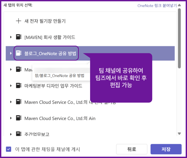Click the plus icon for new notebook
The image size is (187, 158).
click(19, 21)
